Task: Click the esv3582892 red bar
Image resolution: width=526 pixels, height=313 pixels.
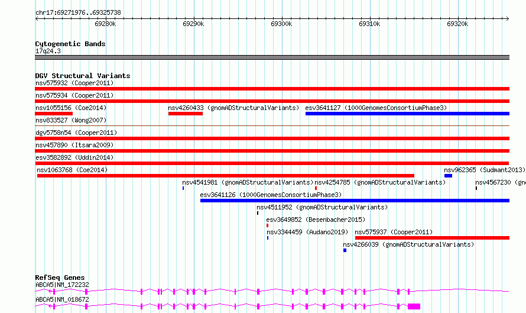Action: 272,163
